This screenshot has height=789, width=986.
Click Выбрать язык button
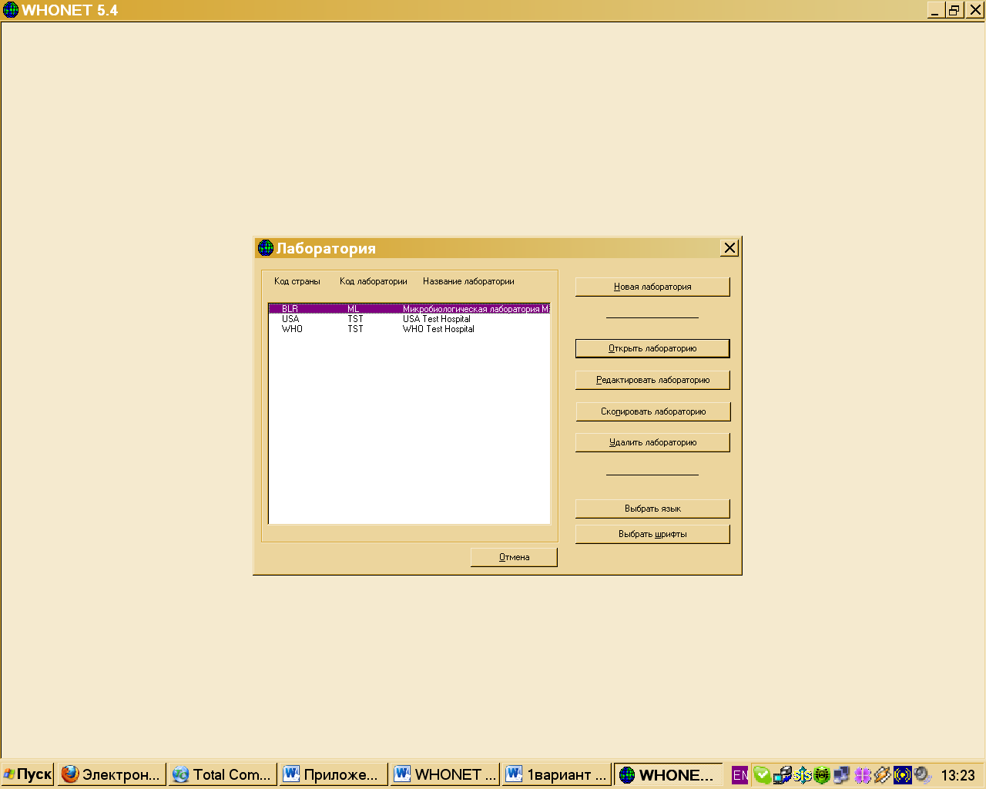[652, 509]
